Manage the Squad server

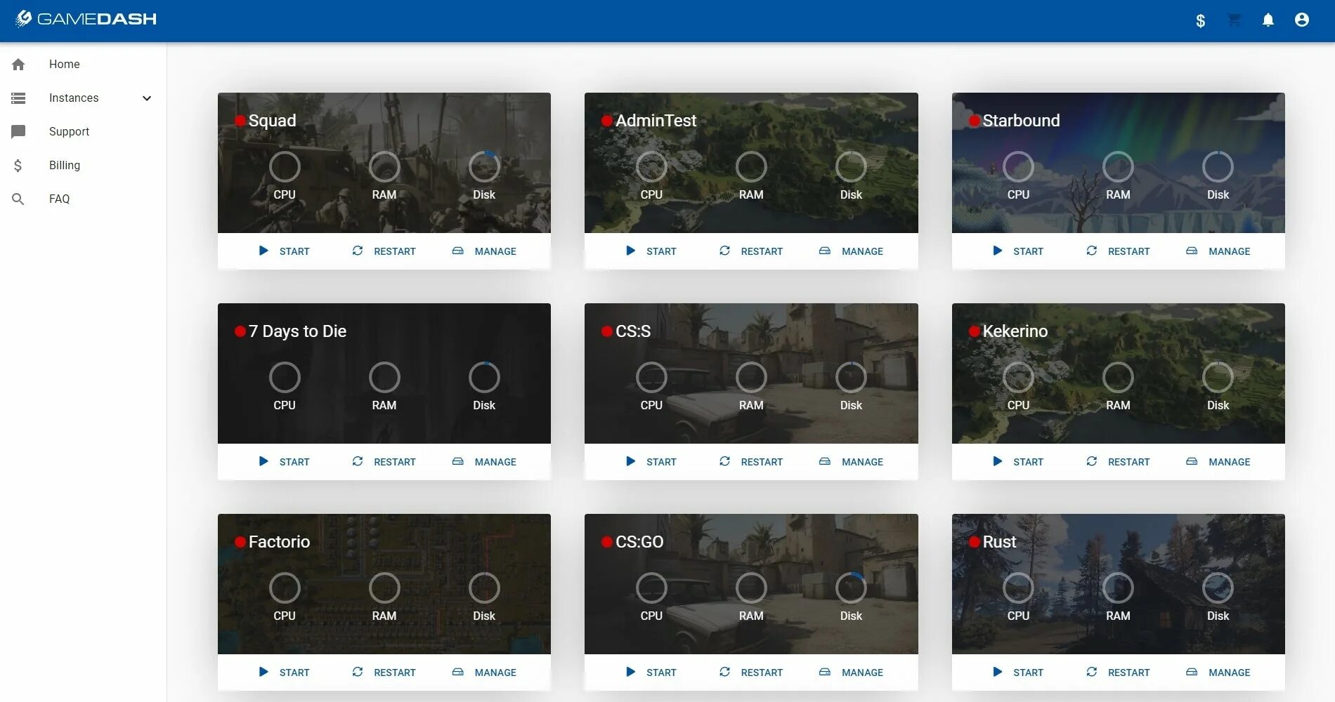coord(484,251)
